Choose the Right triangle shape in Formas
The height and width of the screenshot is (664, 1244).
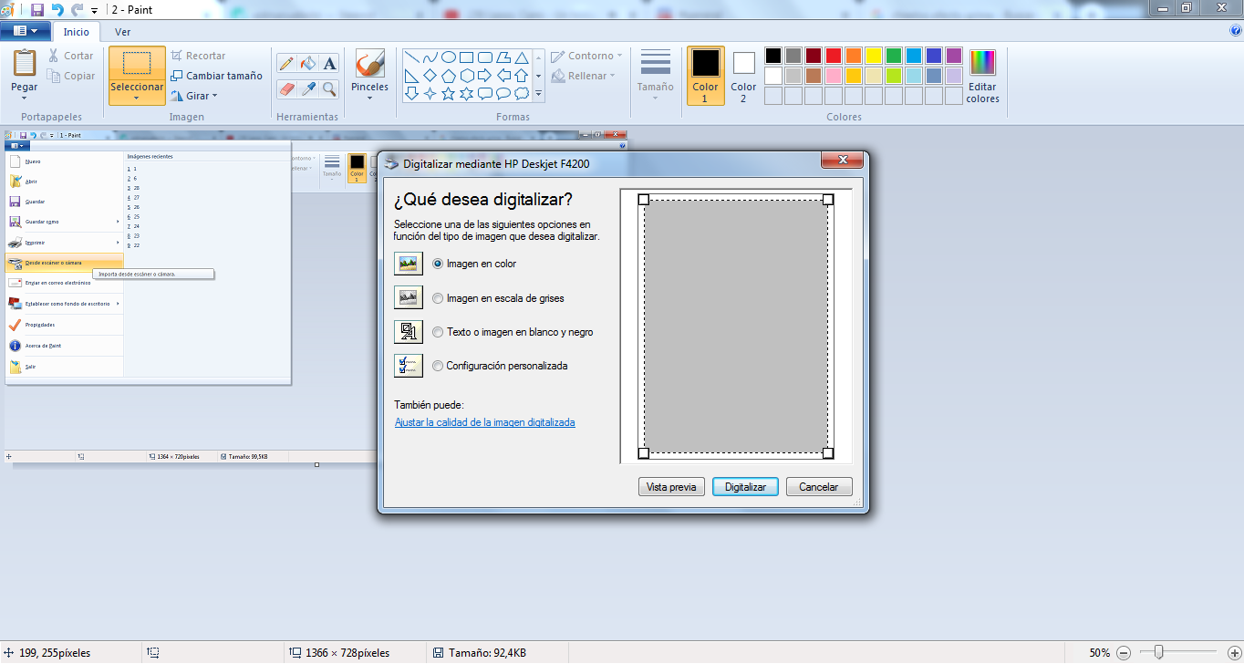411,76
